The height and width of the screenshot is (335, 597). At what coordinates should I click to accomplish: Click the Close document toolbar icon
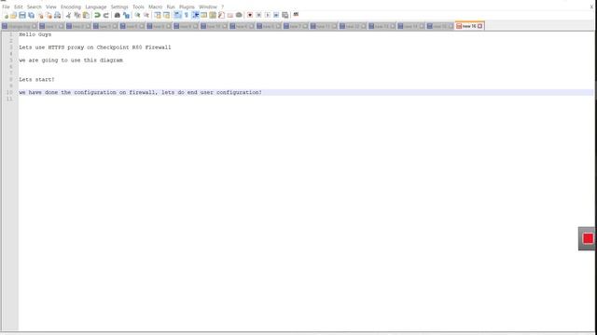(x=40, y=15)
